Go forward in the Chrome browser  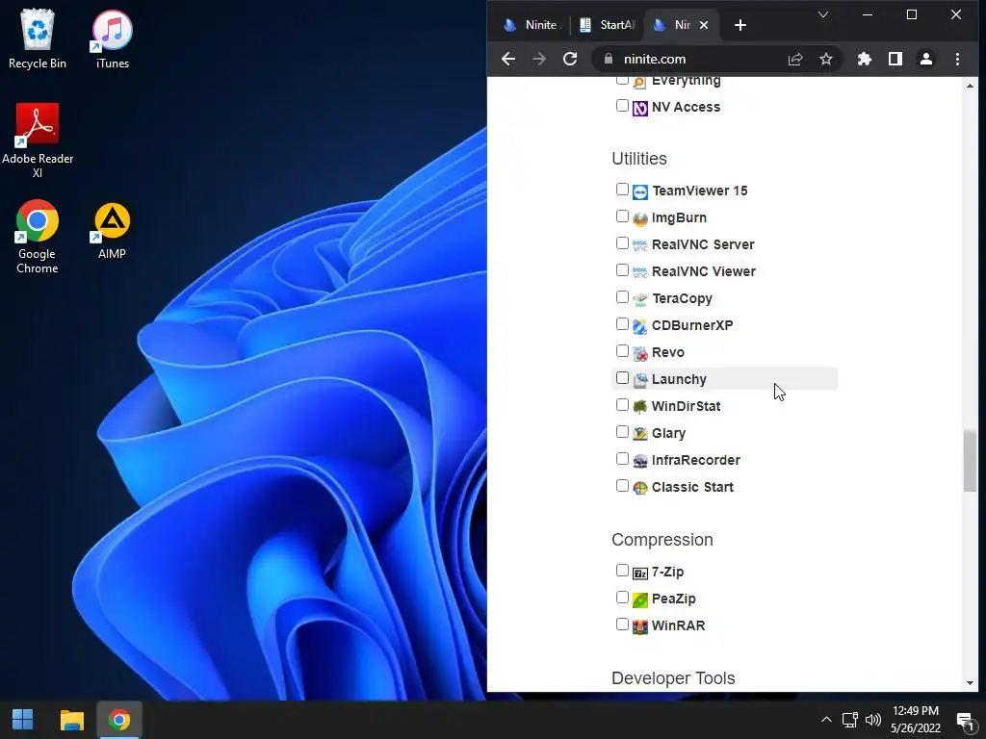539,59
